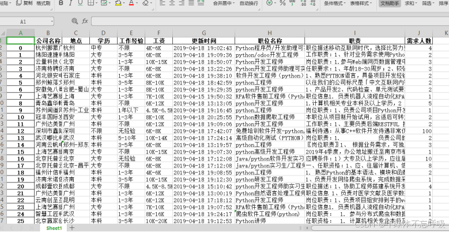
Task: Expand the paste (粘贴) dropdown arrow
Action: (11, 3)
